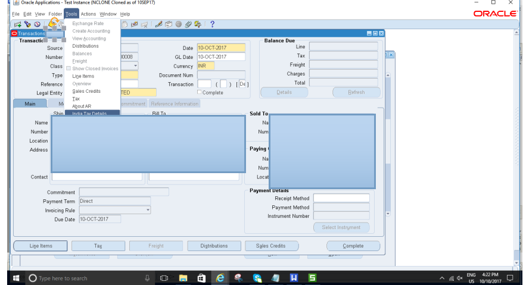The width and height of the screenshot is (523, 285).
Task: Click the Document Num field
Action: (x=221, y=75)
